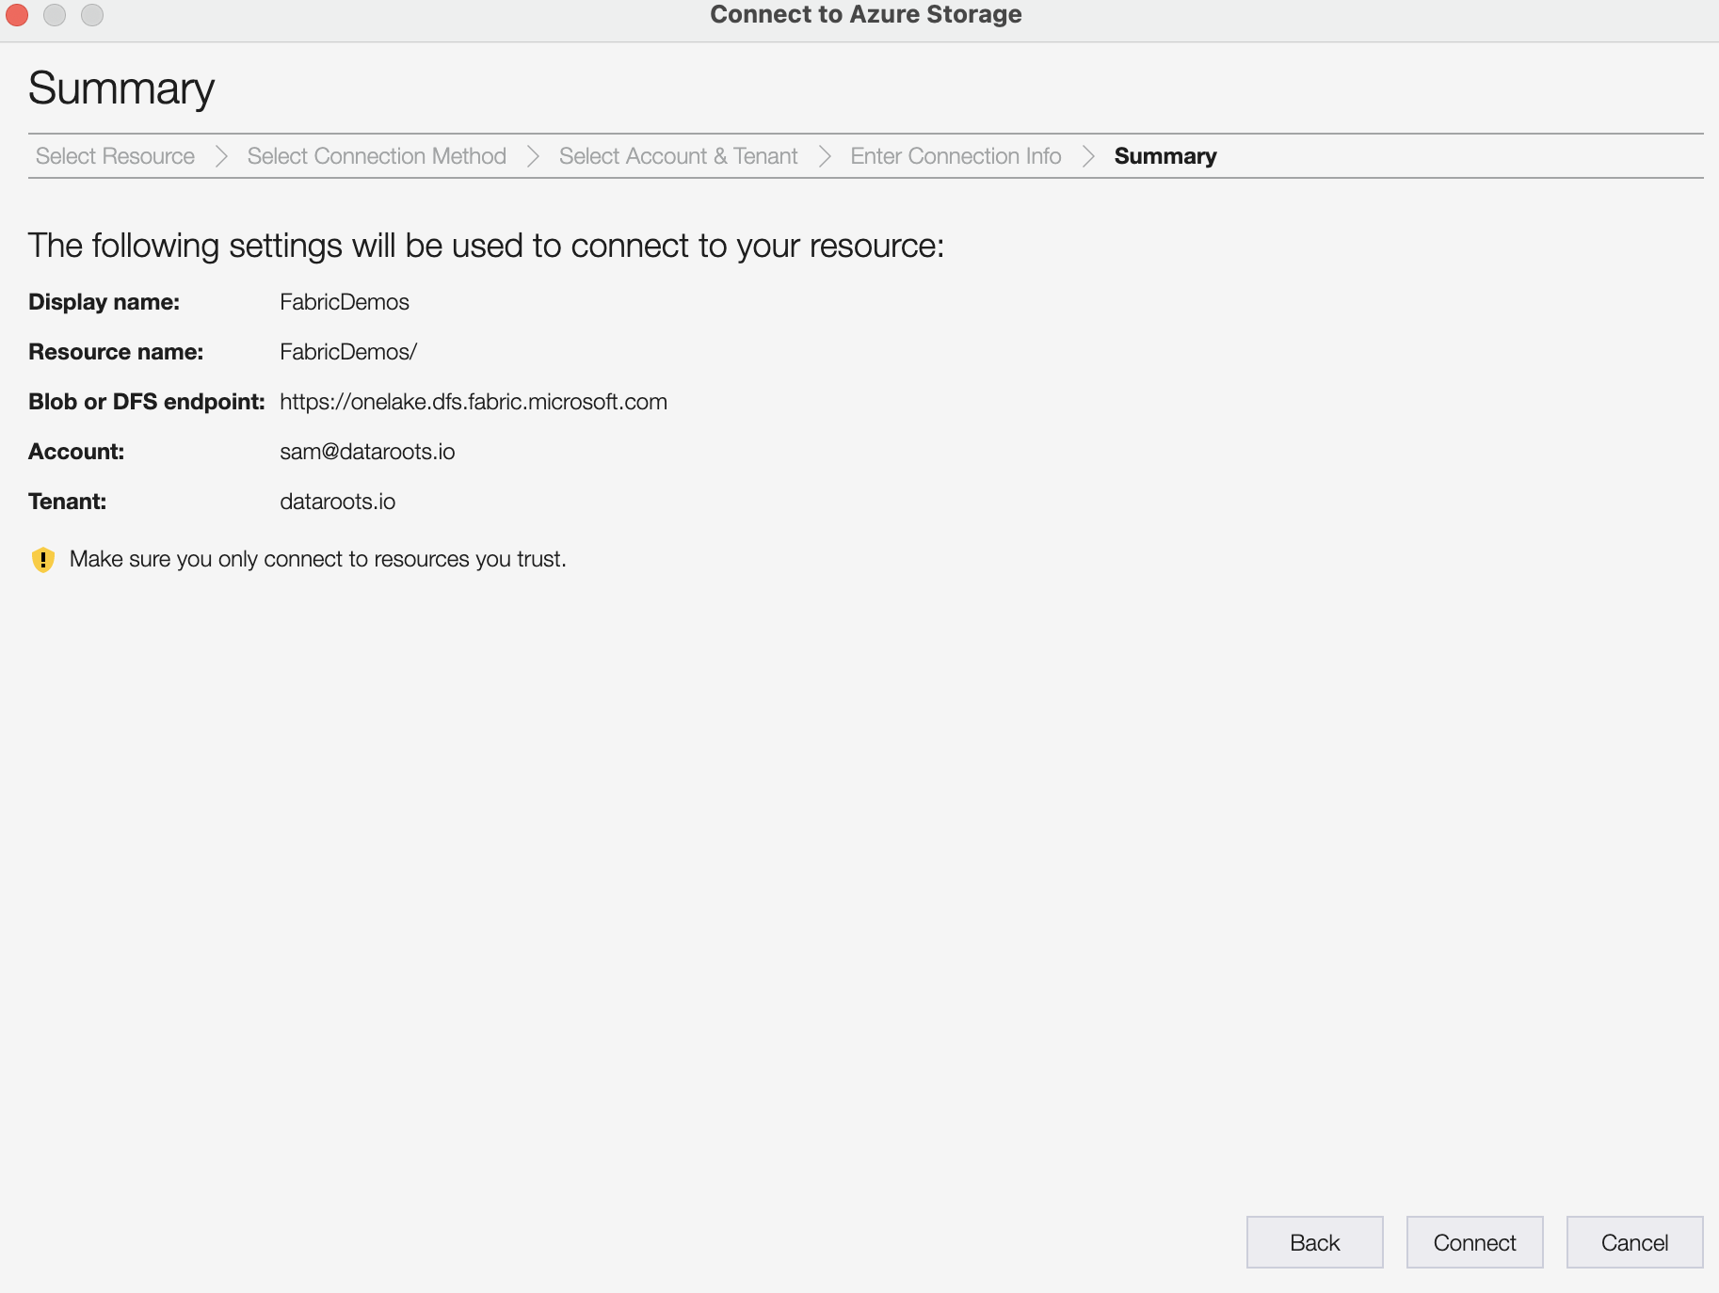Click the chevron after Select Resource step

point(221,156)
